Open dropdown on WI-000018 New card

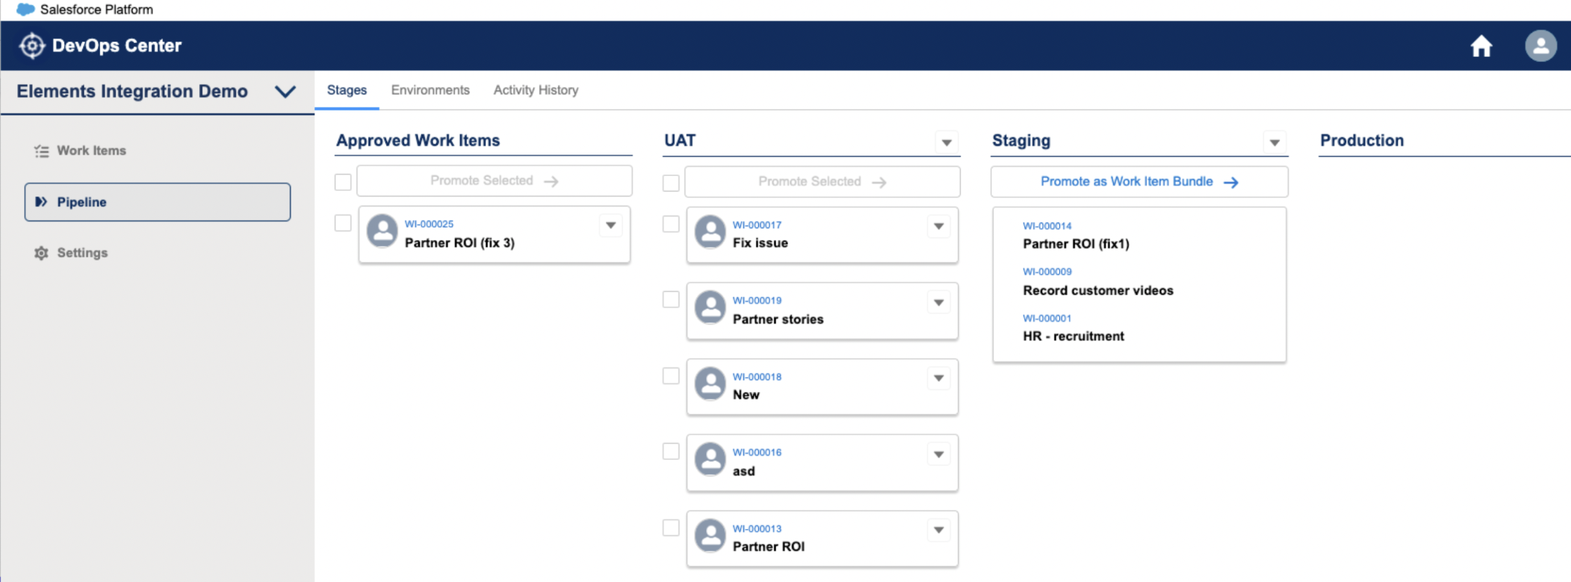click(939, 378)
